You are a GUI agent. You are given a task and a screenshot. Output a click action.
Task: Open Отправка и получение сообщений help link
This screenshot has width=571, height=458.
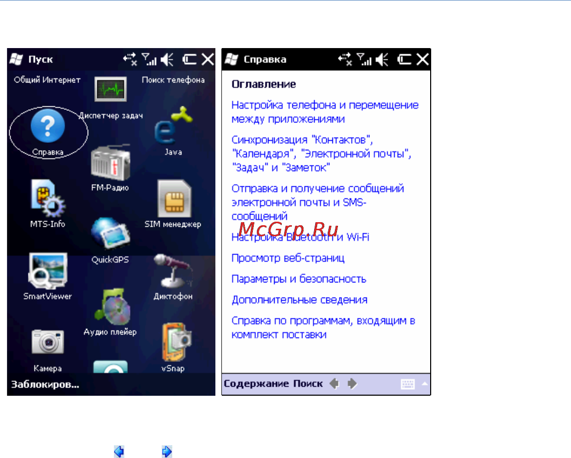318,202
